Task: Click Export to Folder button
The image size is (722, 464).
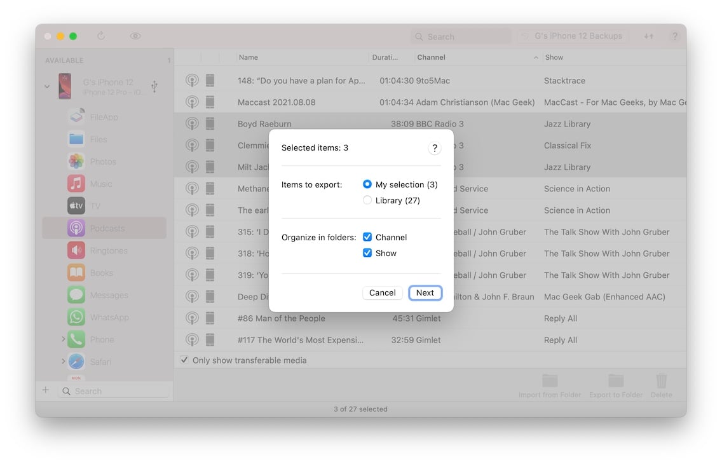Action: pos(616,386)
